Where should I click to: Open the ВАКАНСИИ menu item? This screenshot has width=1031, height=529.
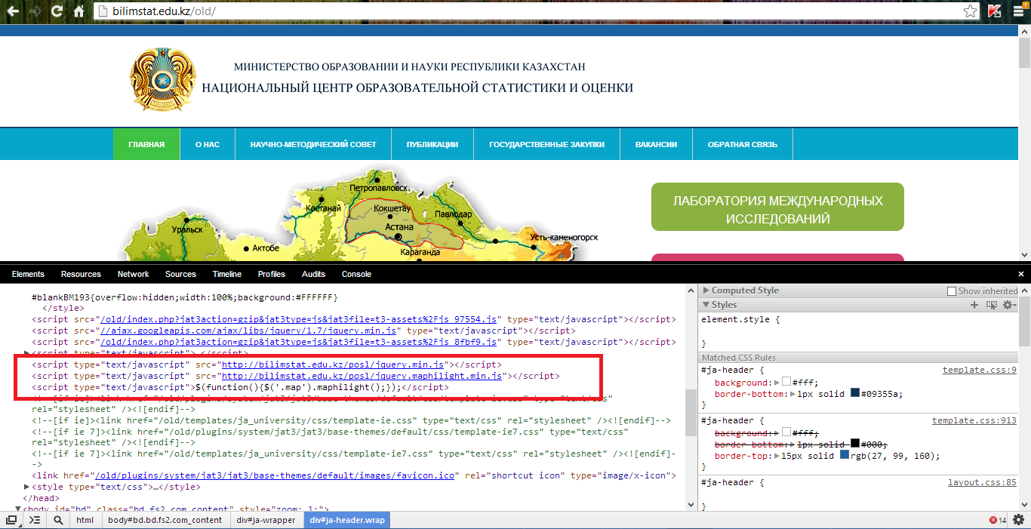(x=656, y=144)
